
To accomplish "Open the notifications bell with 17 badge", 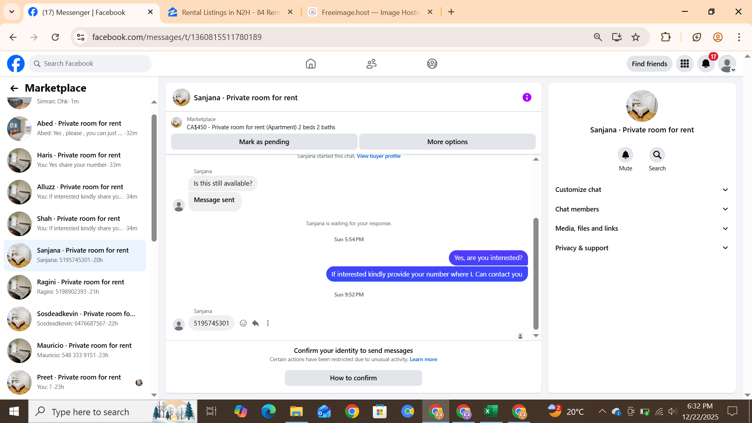I will 706,63.
